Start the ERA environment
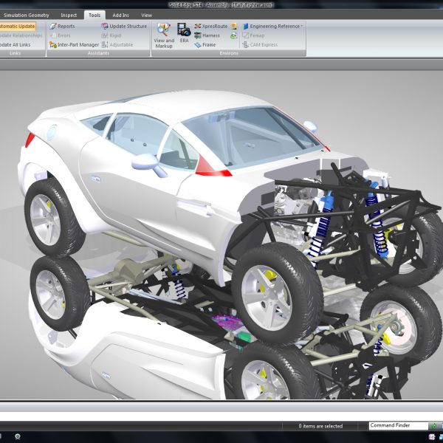The width and height of the screenshot is (443, 443). click(184, 34)
